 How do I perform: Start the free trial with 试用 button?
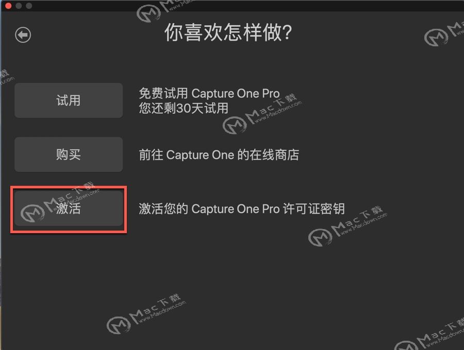coord(69,100)
